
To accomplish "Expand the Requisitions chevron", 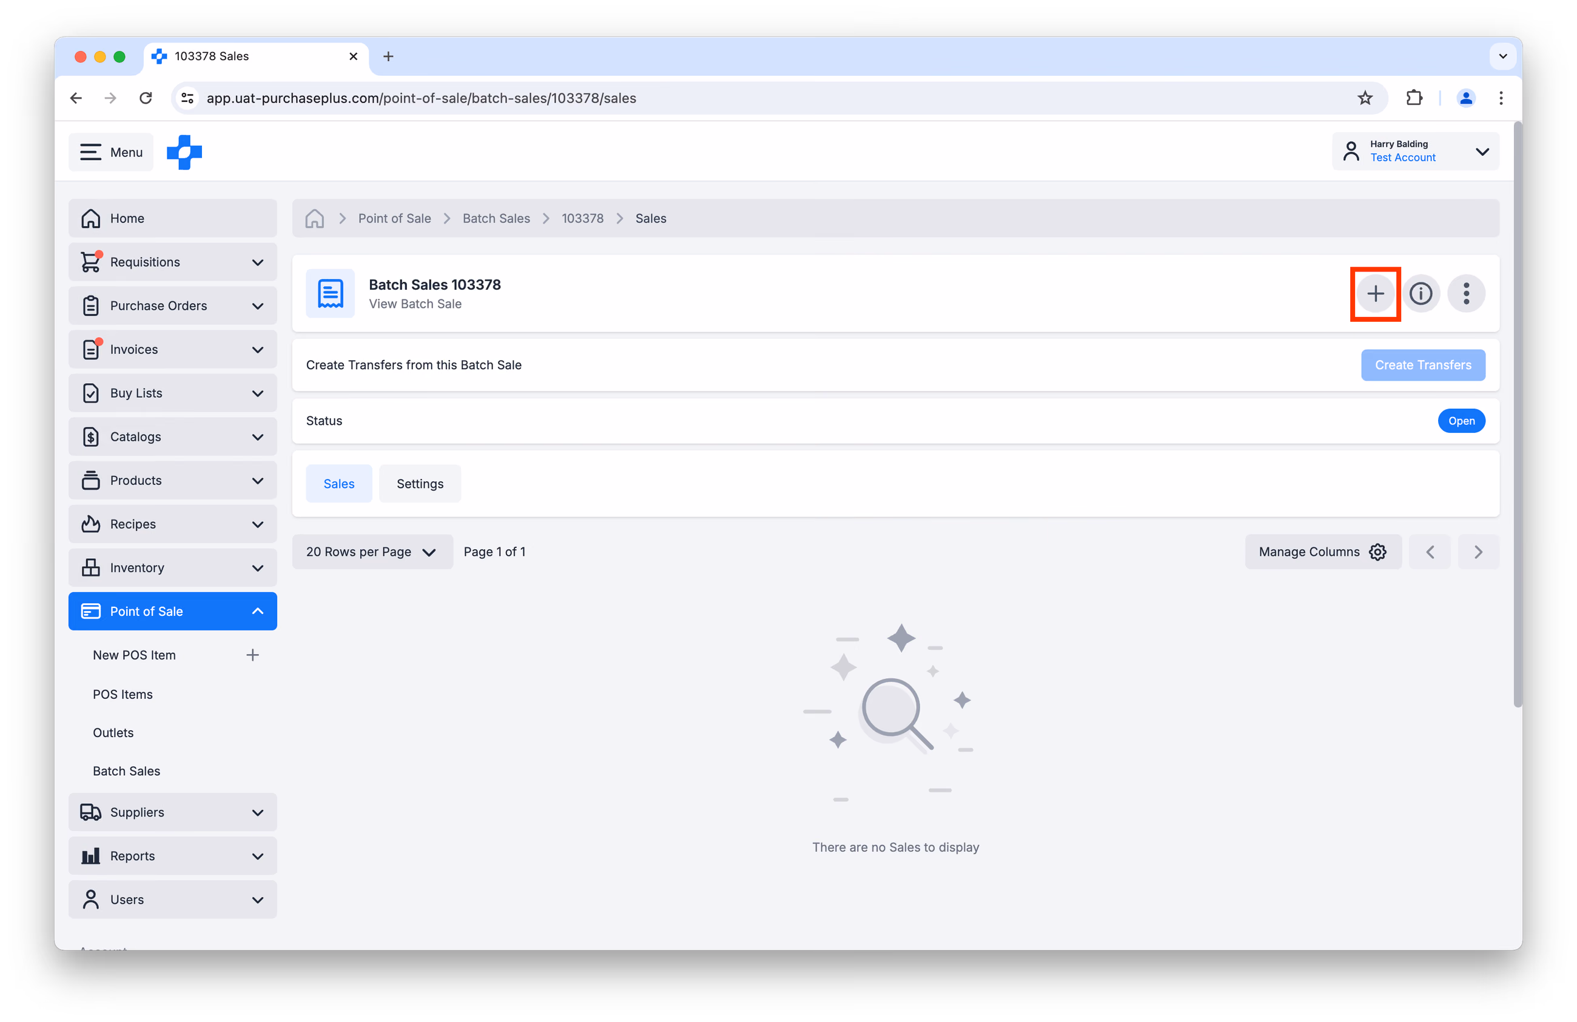I will click(258, 262).
